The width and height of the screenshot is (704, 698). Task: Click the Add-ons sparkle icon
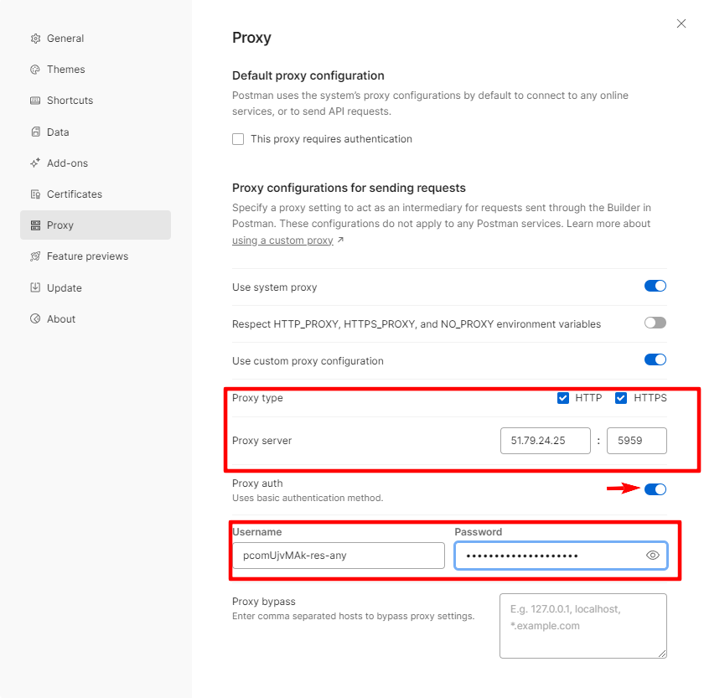pos(35,163)
